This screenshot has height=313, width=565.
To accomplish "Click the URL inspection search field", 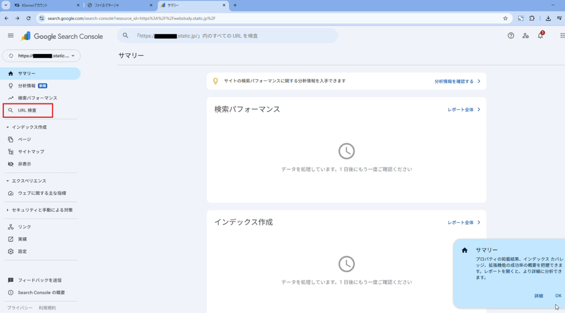I will pos(227,36).
